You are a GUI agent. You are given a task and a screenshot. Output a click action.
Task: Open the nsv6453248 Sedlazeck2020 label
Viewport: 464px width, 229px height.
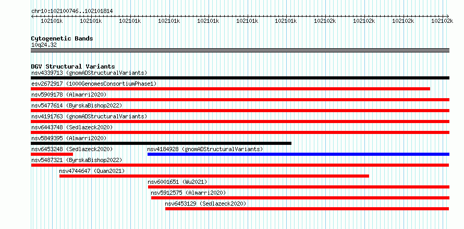tap(72, 149)
